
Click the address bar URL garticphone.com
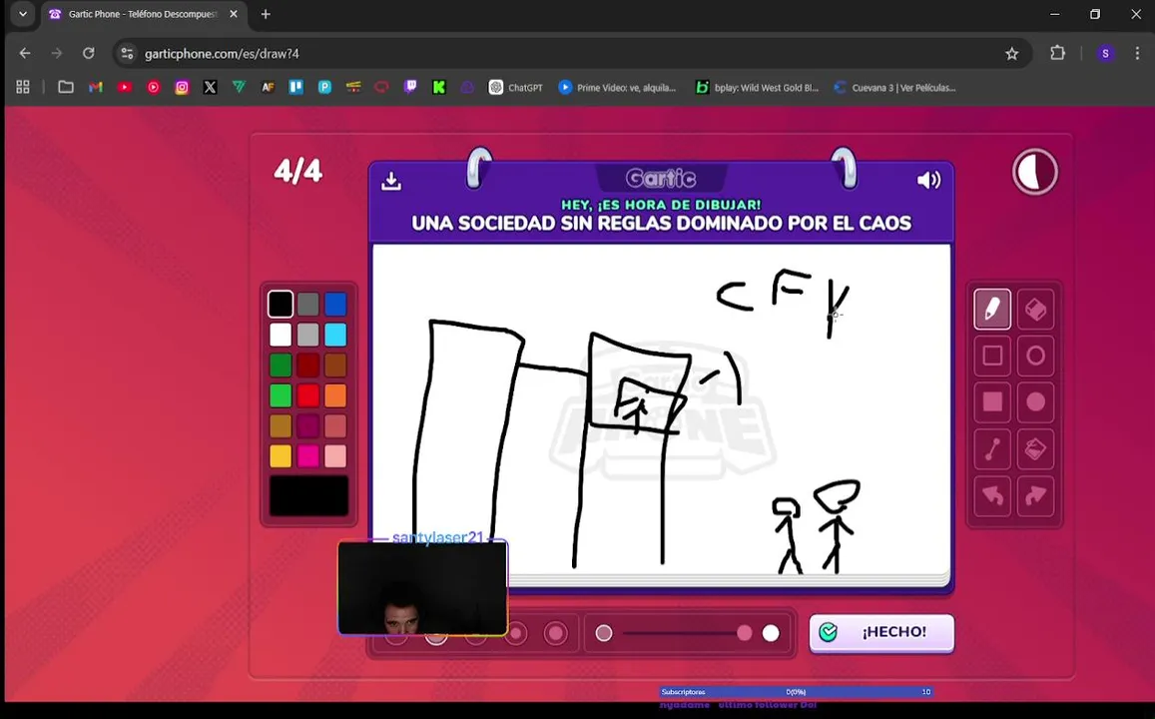tap(222, 54)
